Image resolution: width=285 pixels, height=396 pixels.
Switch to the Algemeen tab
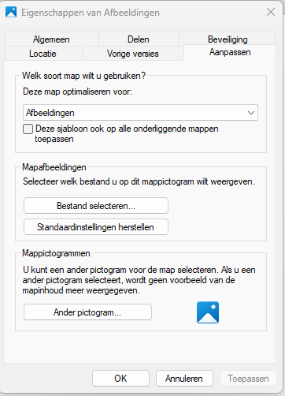pos(51,39)
